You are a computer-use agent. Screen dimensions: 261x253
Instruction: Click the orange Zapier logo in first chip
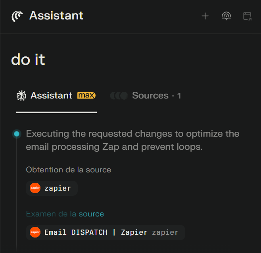(x=35, y=188)
